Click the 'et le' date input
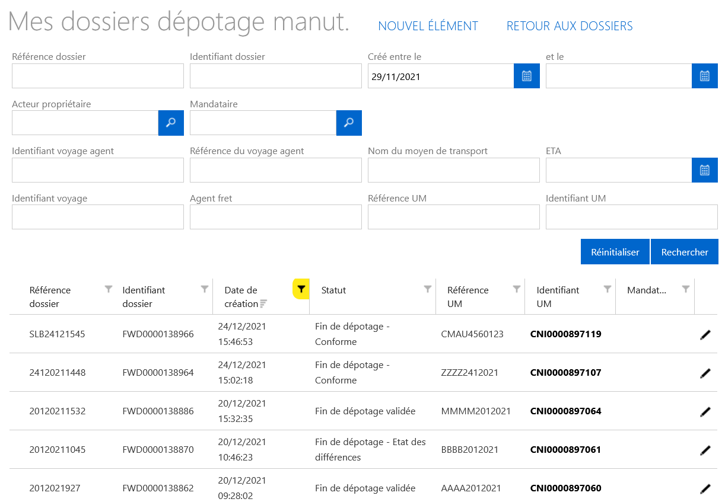725x502 pixels. click(619, 76)
